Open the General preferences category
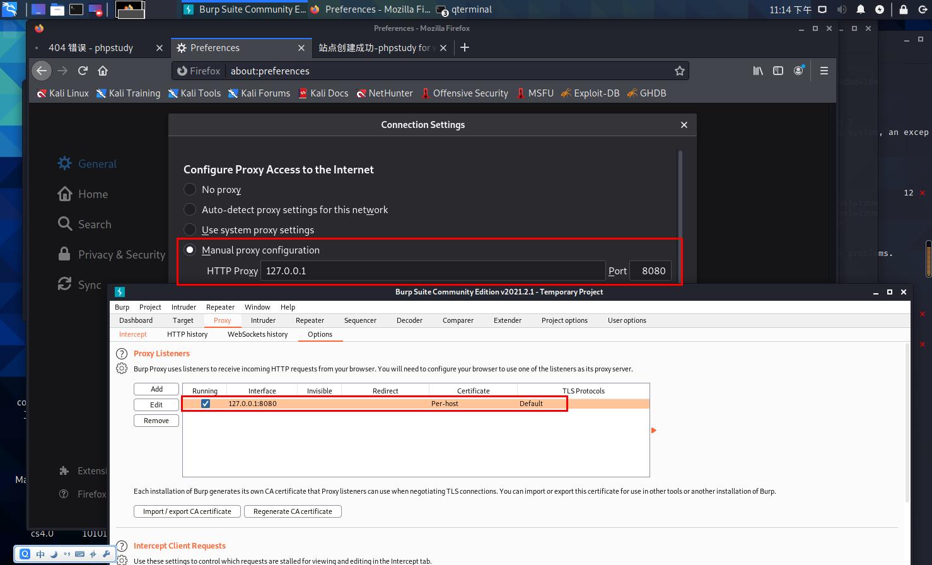Screen dimensions: 932x565 pos(87,163)
